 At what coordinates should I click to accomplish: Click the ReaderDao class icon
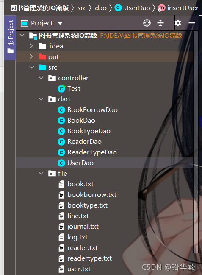tap(61, 142)
